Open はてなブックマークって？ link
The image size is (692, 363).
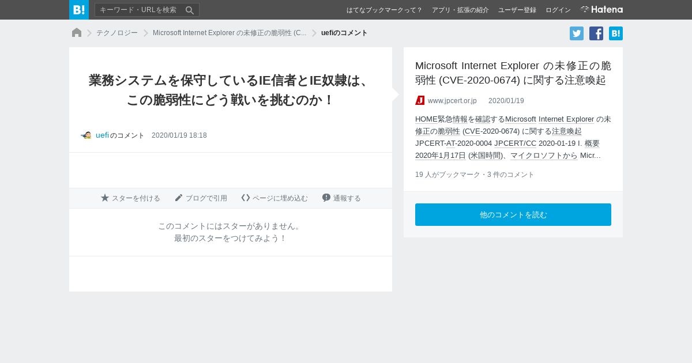[384, 10]
